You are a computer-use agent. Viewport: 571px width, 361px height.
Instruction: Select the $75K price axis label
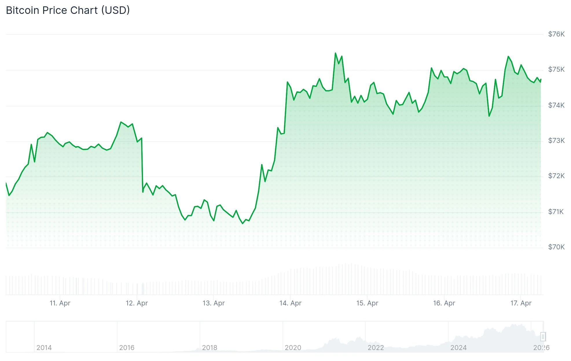click(556, 69)
